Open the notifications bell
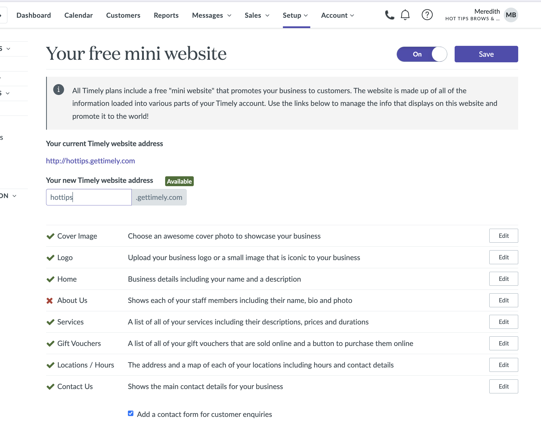The height and width of the screenshot is (424, 541). pos(405,15)
